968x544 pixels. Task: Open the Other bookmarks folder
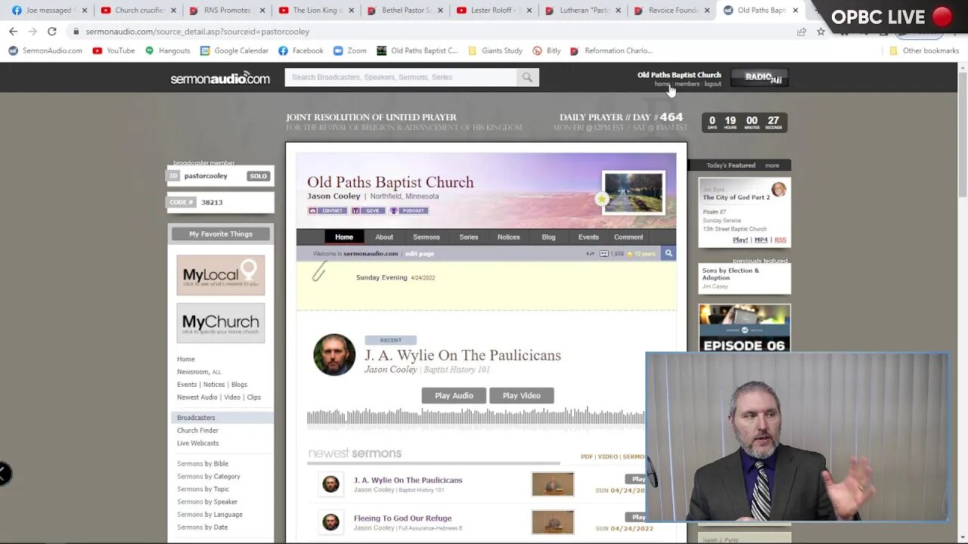tap(924, 51)
